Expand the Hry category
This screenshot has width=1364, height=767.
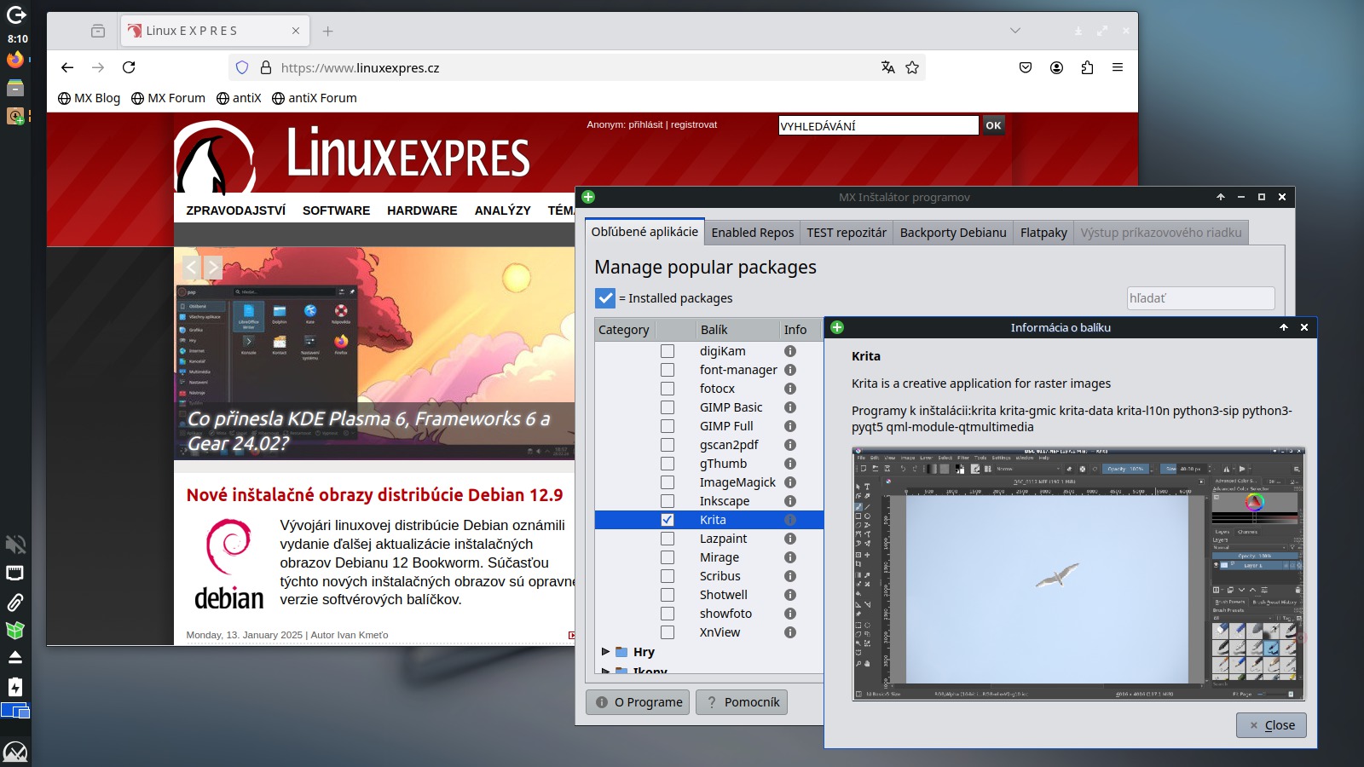[605, 651]
